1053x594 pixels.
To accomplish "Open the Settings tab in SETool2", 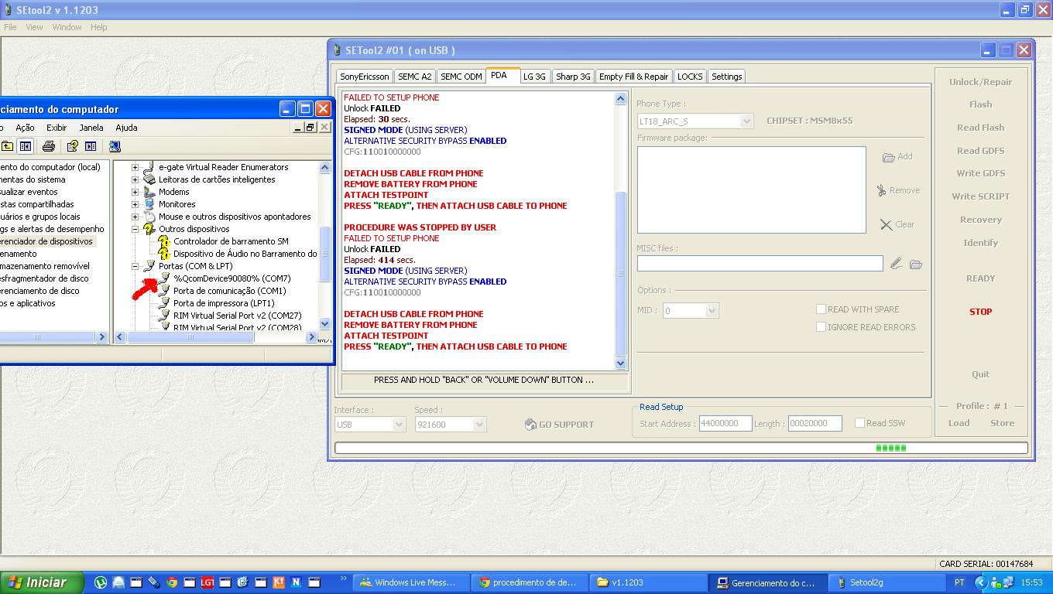I will point(726,77).
